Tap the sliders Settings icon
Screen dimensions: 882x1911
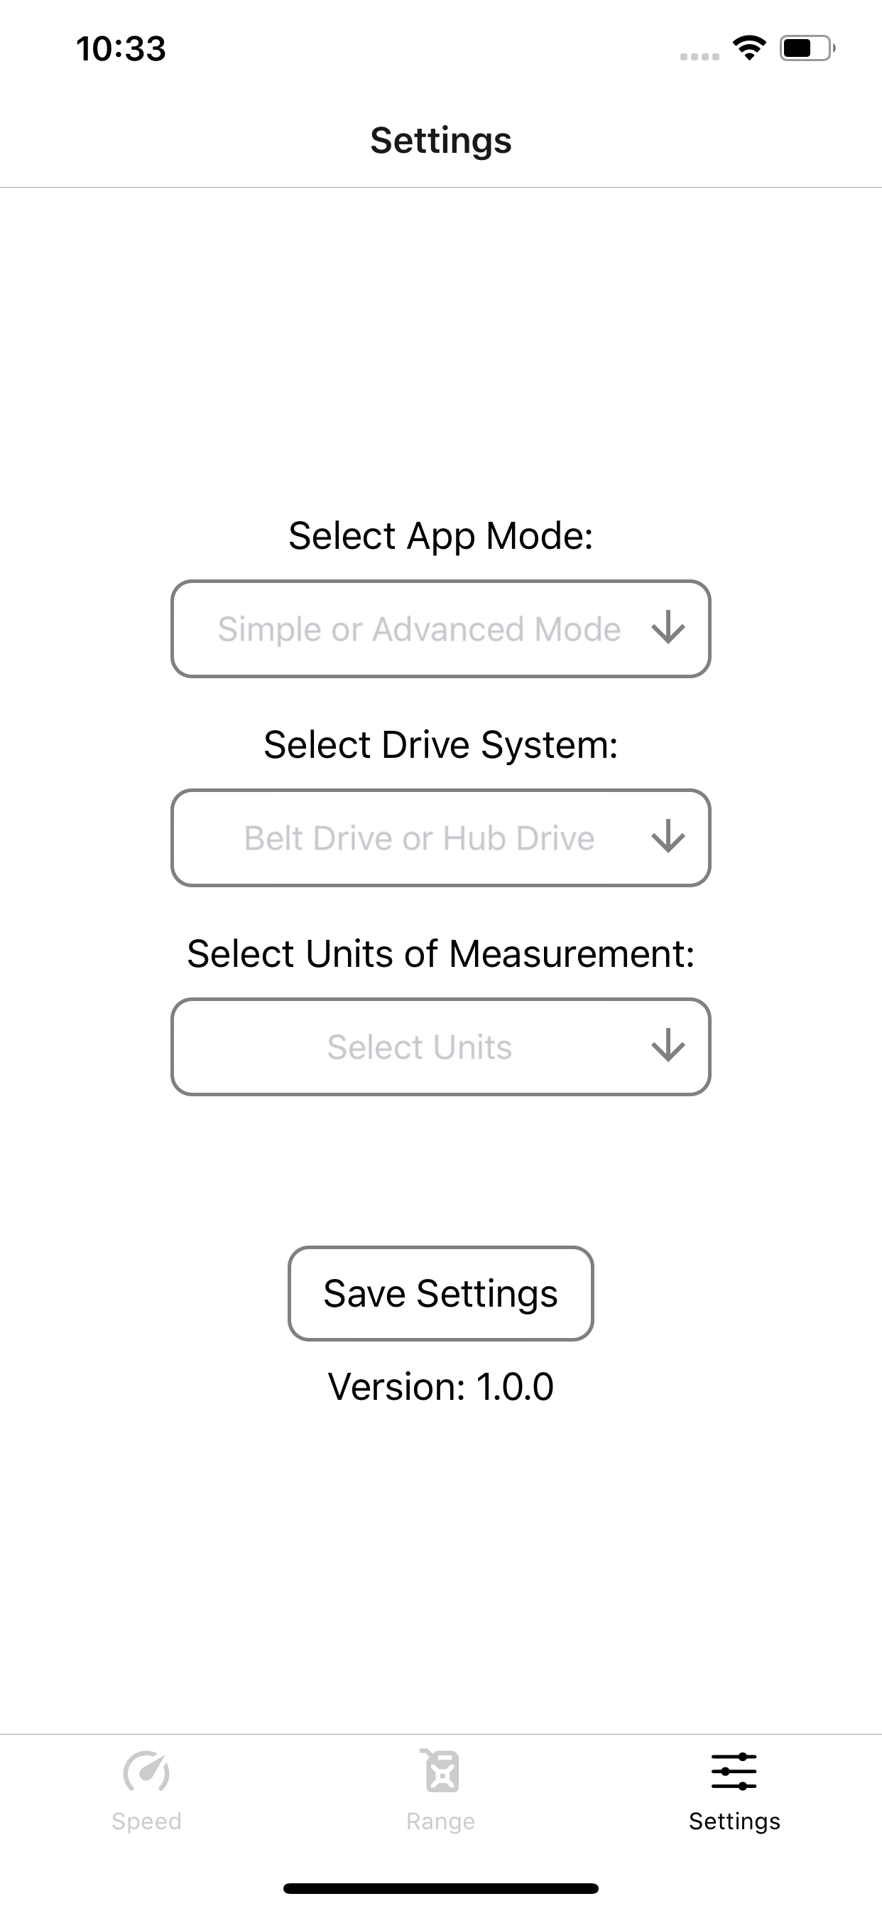[x=734, y=1772]
